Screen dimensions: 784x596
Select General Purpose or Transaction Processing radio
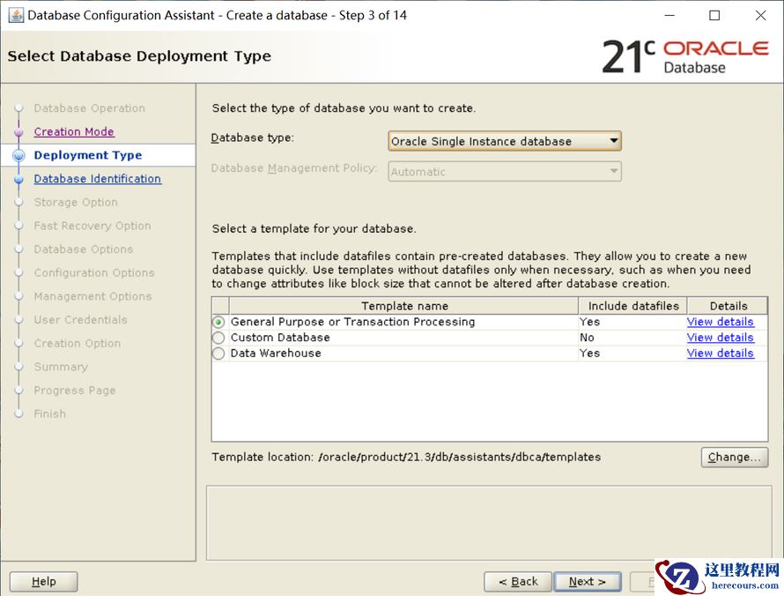(218, 322)
